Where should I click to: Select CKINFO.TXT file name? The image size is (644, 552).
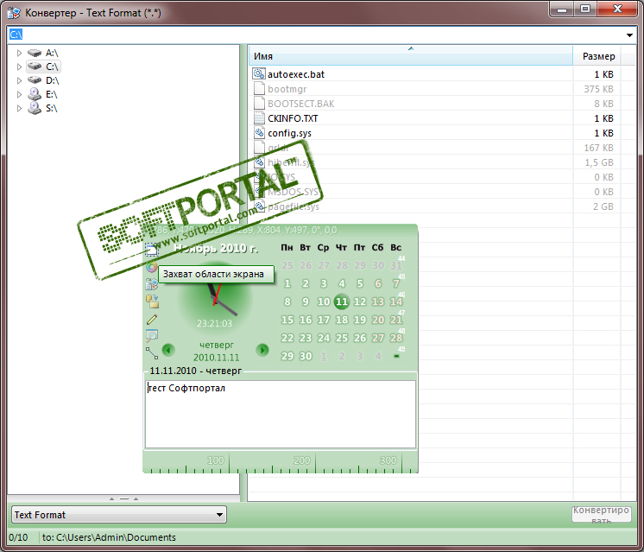click(293, 118)
